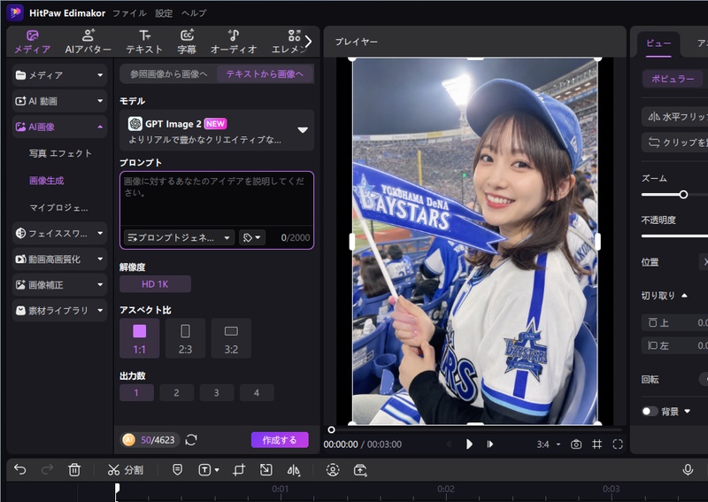Click the 作成する button
The width and height of the screenshot is (708, 502).
(280, 440)
